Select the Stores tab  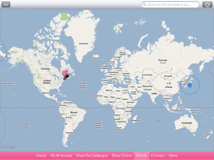pos(141,156)
